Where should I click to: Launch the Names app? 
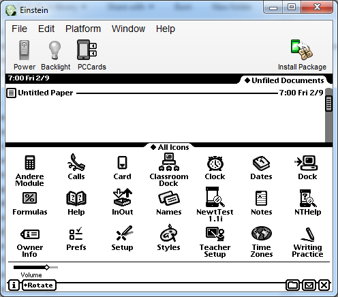[x=169, y=204]
